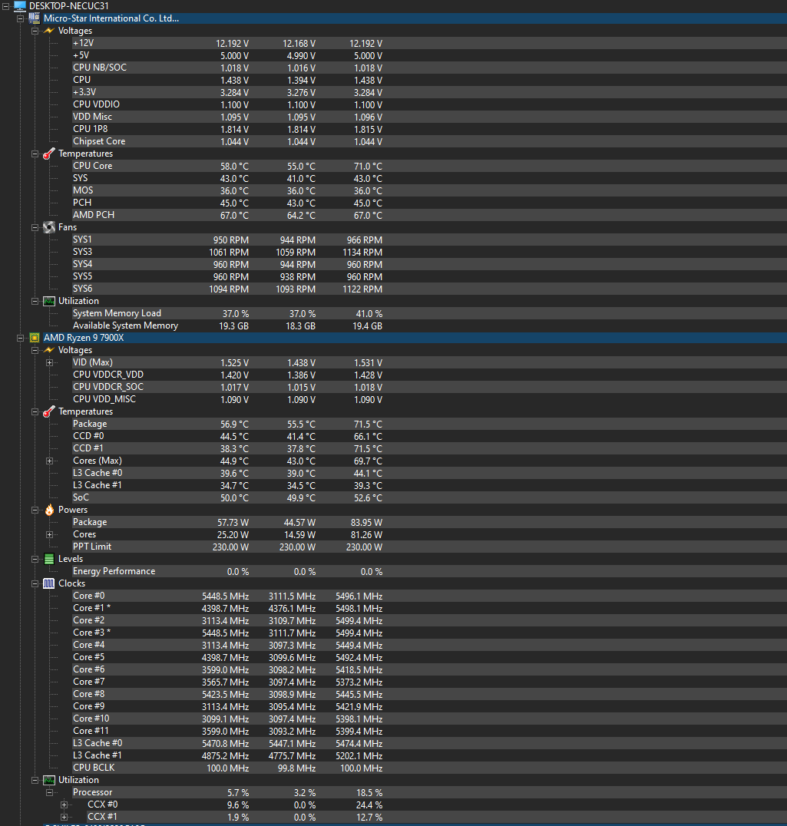This screenshot has width=787, height=826.
Task: Click the waveform icon beside Clocks
Action: (x=49, y=583)
